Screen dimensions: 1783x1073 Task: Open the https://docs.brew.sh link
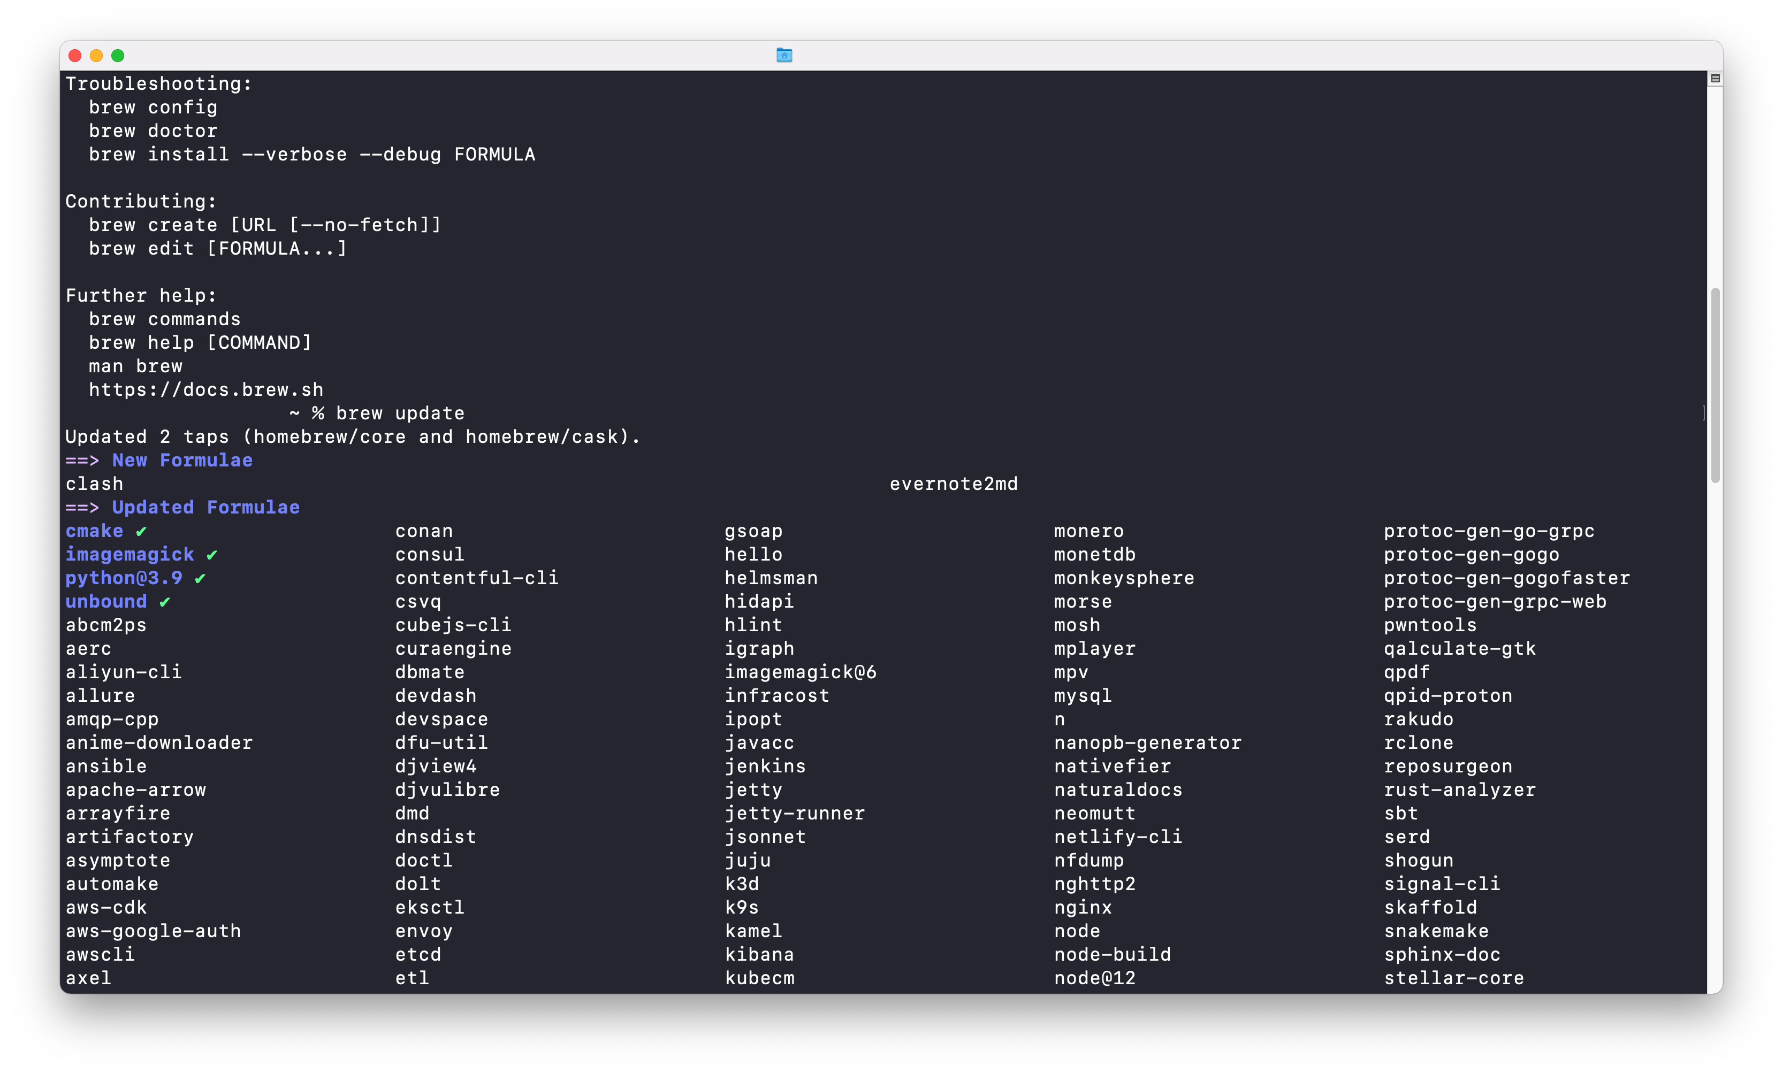(x=206, y=390)
